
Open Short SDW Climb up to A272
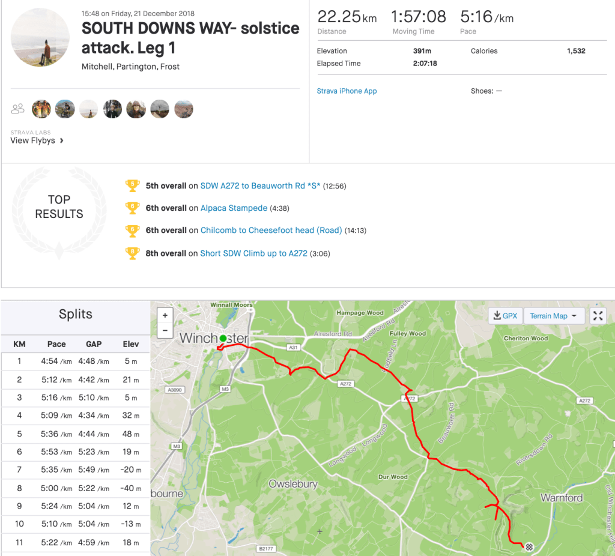pos(253,253)
